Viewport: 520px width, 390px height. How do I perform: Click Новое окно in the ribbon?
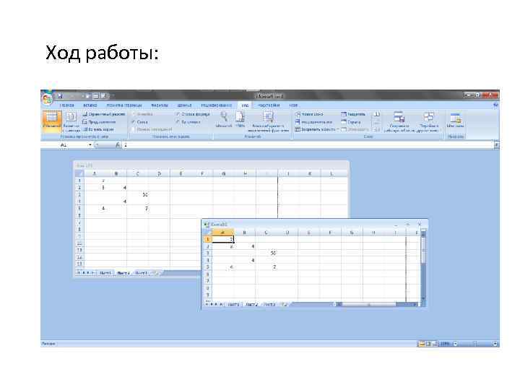coord(309,114)
